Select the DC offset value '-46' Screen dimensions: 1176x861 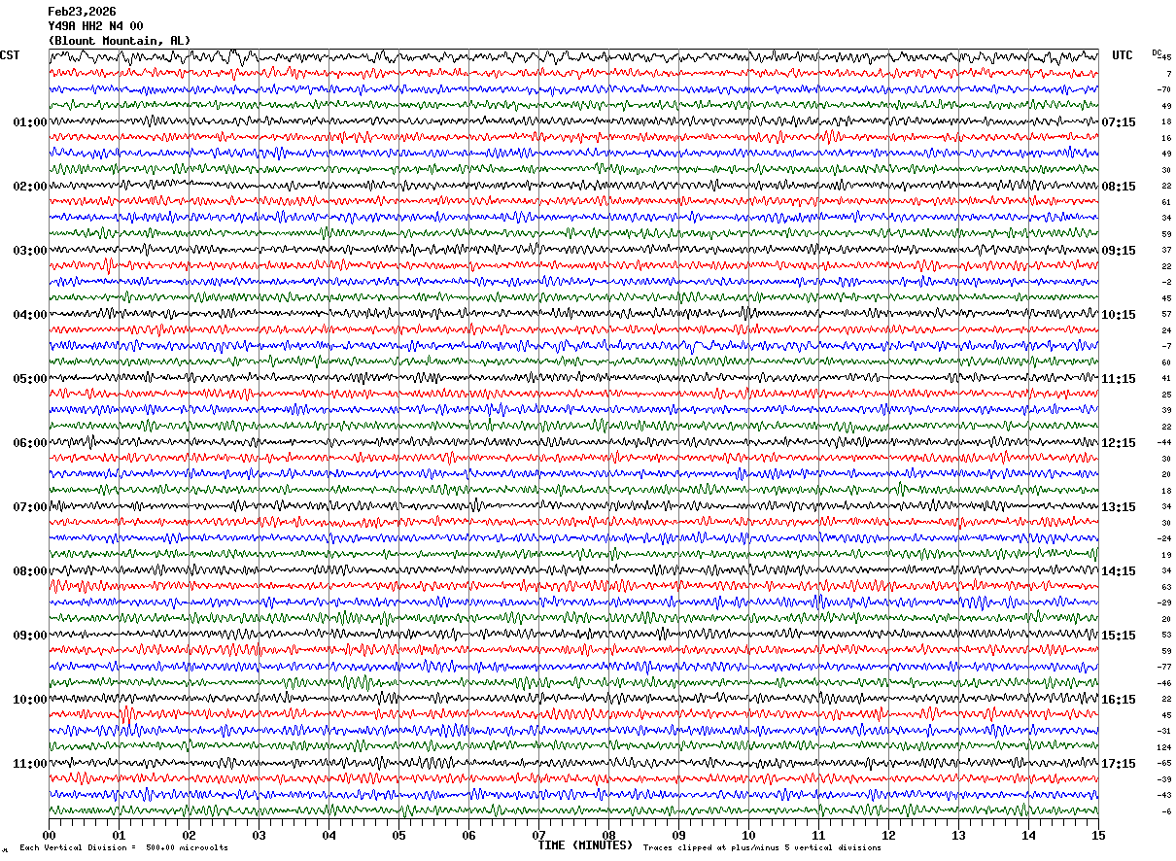tap(1163, 683)
